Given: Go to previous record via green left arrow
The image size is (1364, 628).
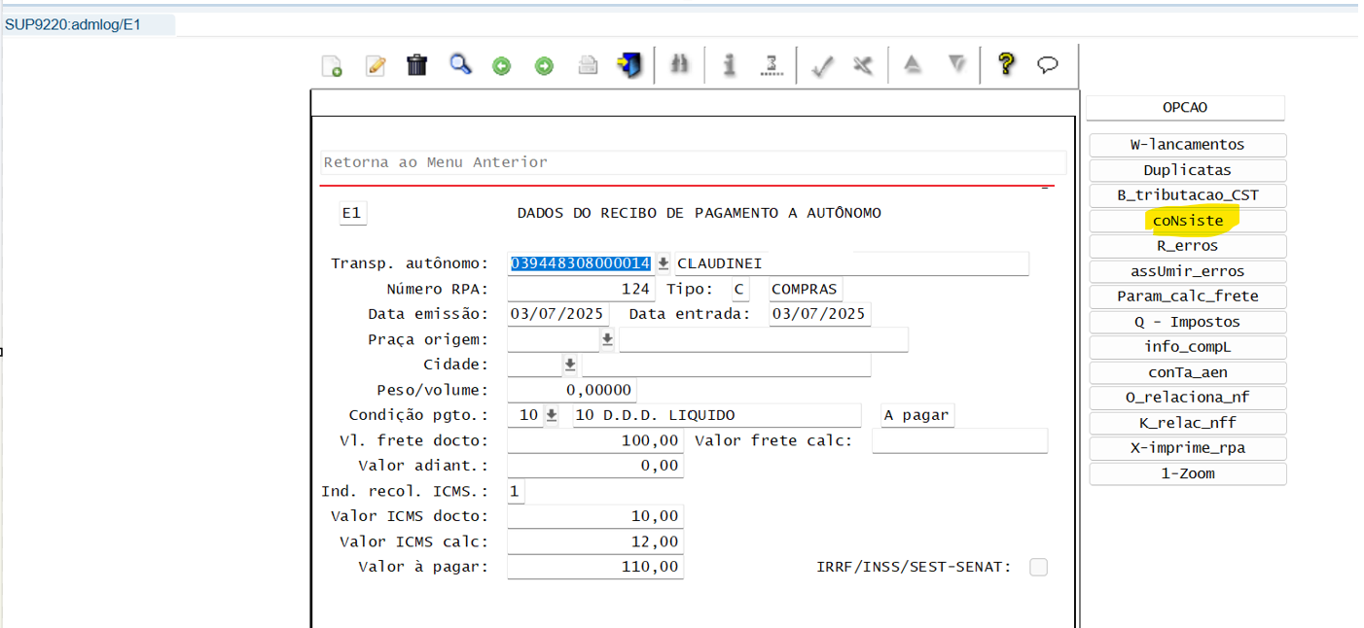Looking at the screenshot, I should pyautogui.click(x=502, y=65).
